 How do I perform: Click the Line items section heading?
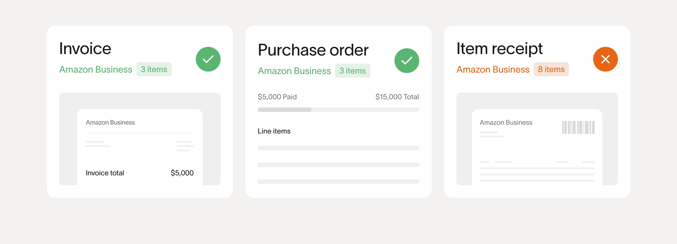point(274,131)
